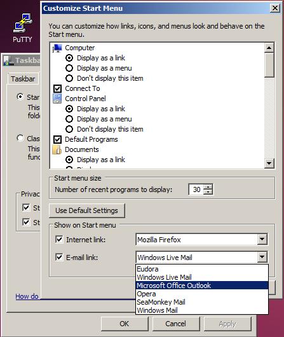Choose Windows Mail from the e-mail list
The width and height of the screenshot is (284, 337).
coord(202,310)
